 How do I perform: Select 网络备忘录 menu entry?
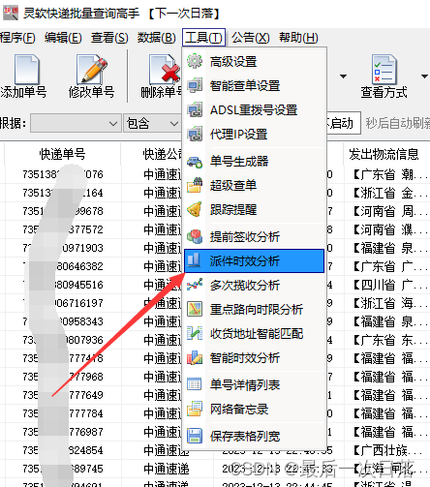pyautogui.click(x=254, y=409)
